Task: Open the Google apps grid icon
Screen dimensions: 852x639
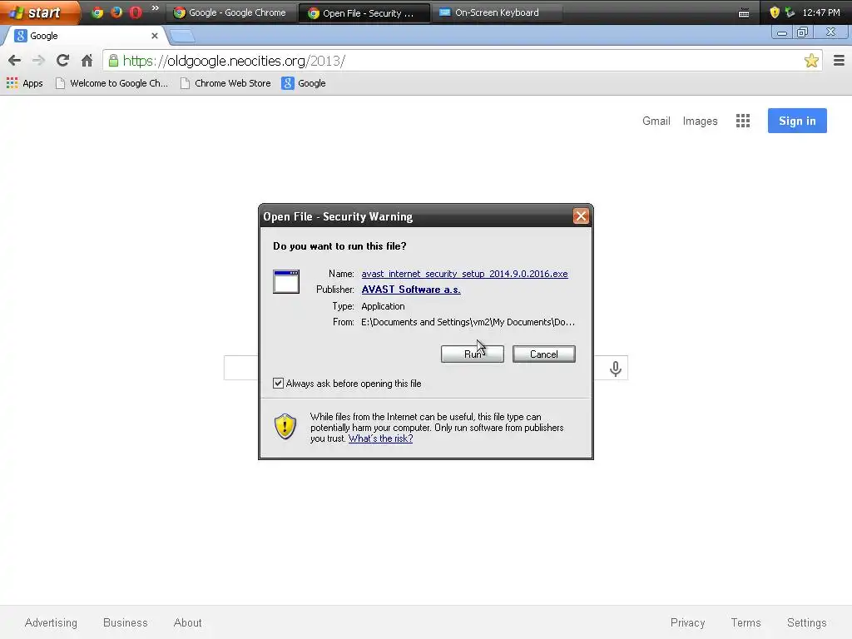Action: tap(743, 121)
